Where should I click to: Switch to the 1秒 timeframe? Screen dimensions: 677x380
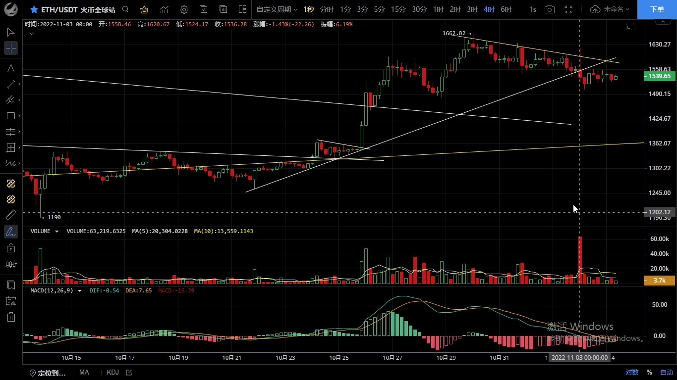tap(309, 9)
